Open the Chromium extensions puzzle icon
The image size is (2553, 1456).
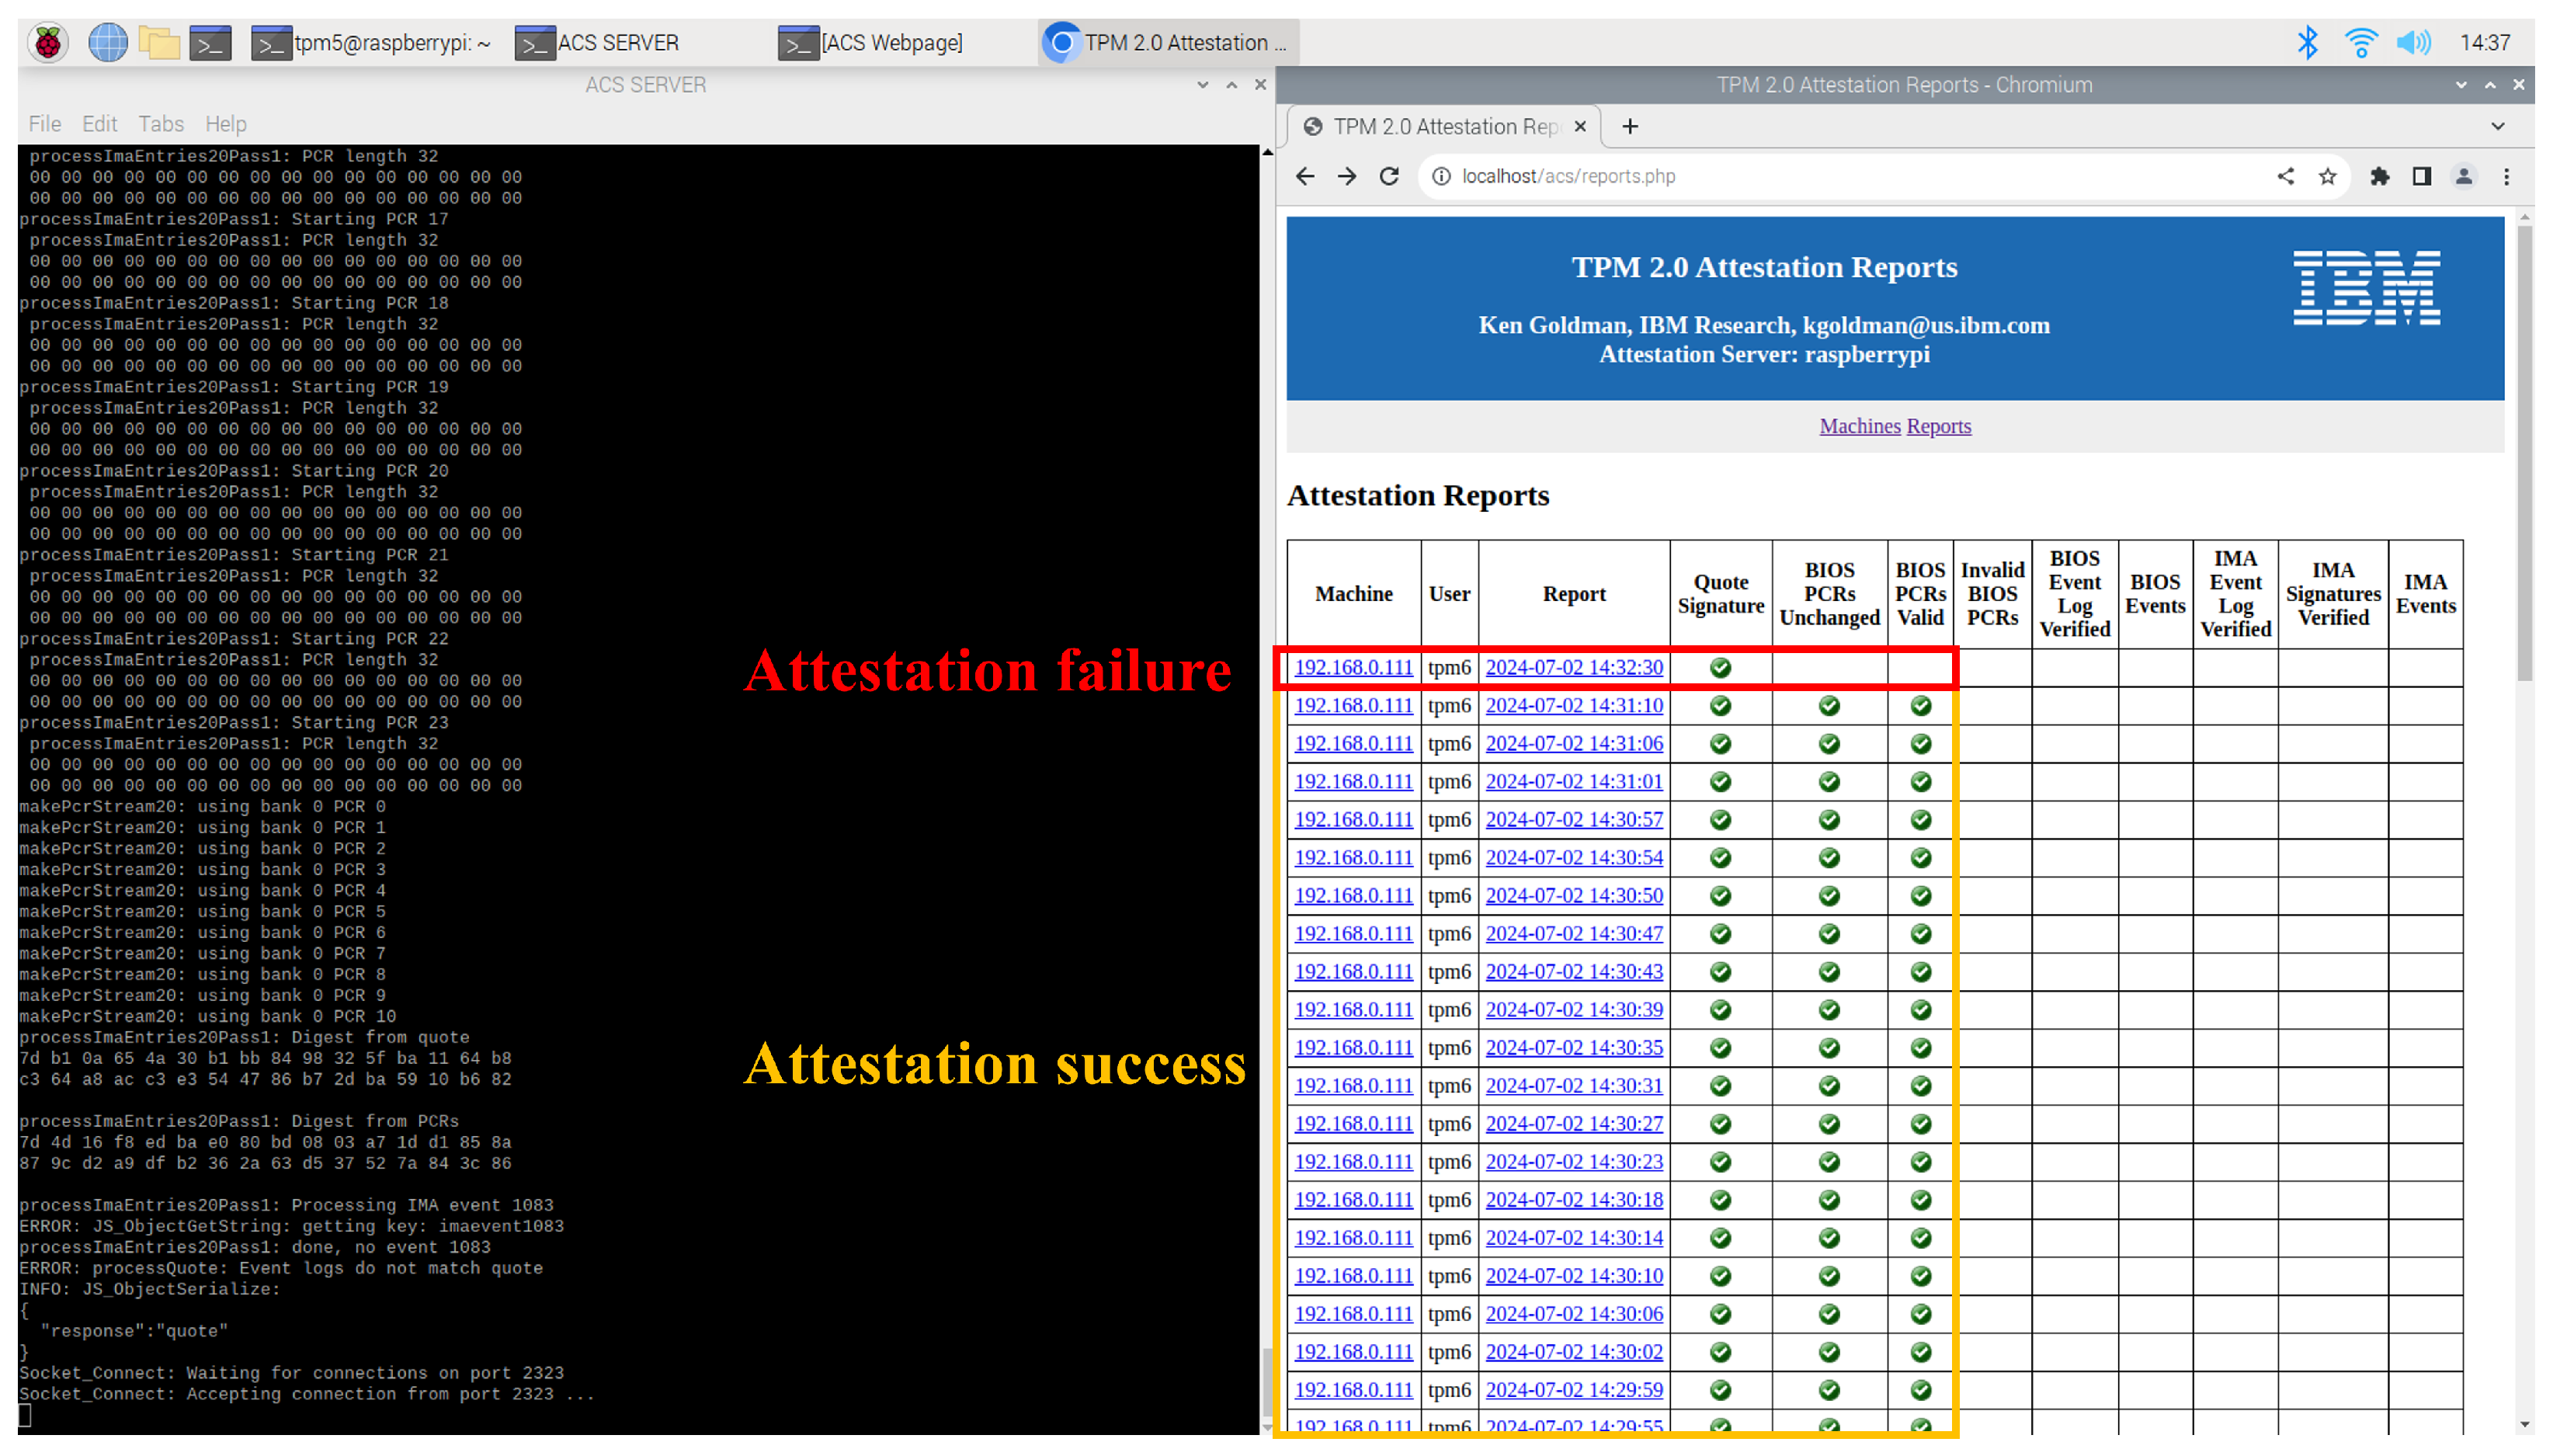click(x=2379, y=177)
